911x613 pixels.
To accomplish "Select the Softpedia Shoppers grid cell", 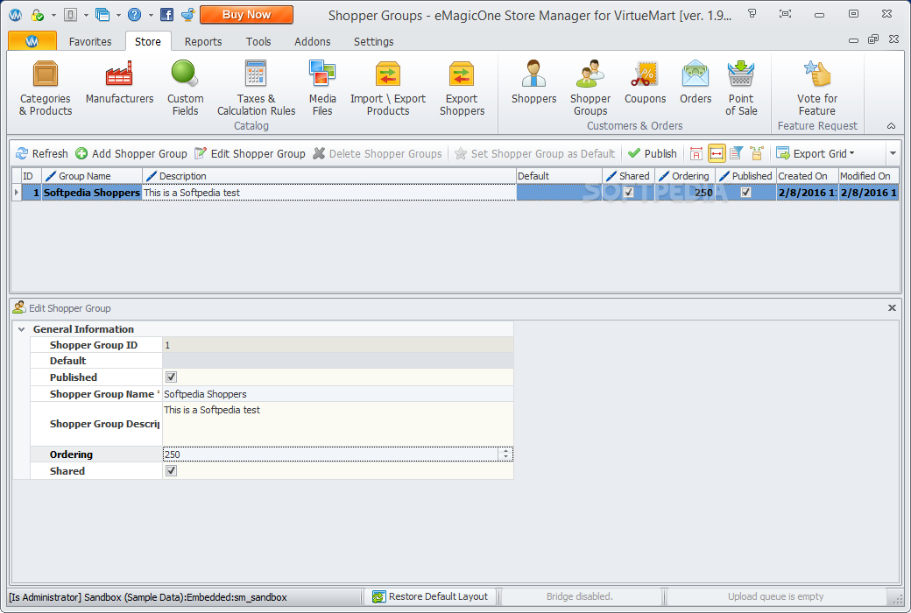I will point(92,193).
